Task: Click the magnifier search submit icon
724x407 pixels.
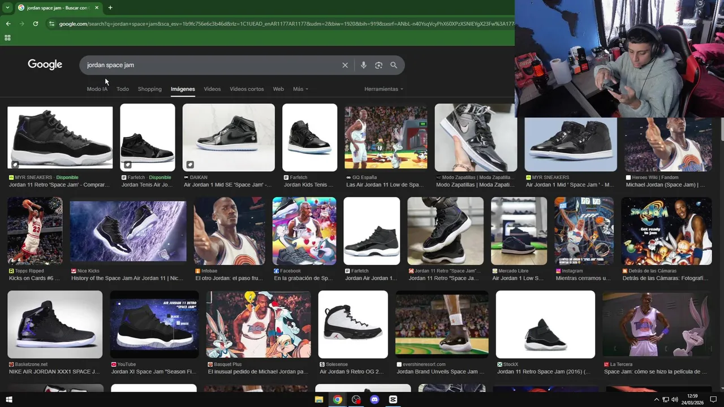Action: [394, 65]
